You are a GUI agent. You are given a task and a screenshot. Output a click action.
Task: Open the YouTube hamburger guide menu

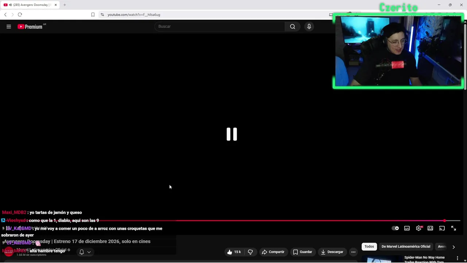9,26
